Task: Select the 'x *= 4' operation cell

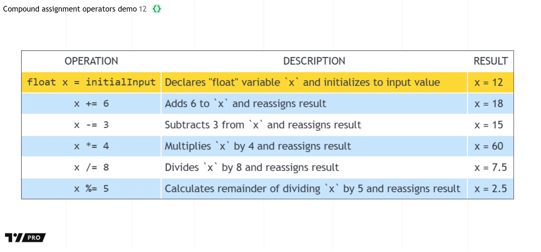Action: tap(91, 146)
